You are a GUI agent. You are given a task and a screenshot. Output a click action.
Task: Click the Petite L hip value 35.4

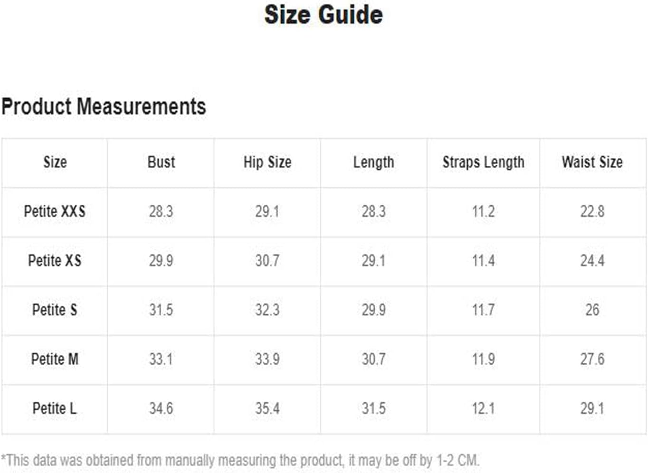[x=267, y=408]
